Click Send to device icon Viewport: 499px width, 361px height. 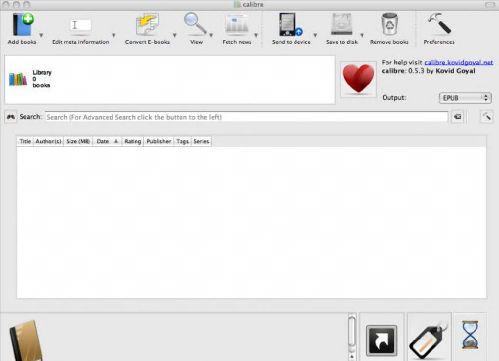[291, 24]
